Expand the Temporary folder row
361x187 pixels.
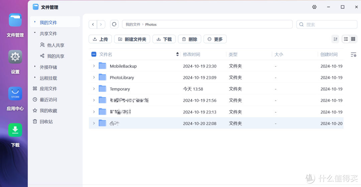coord(94,89)
